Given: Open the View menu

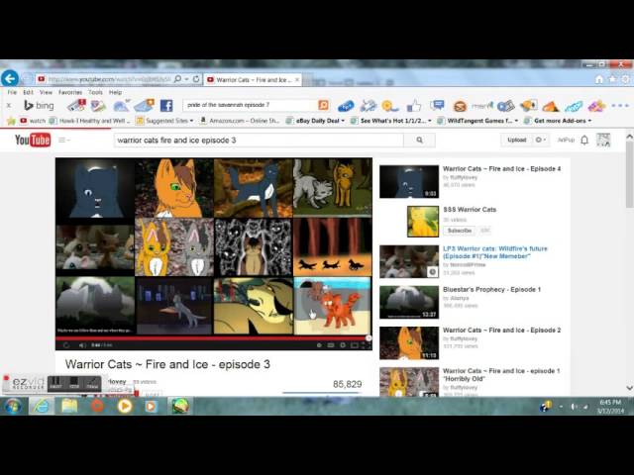Looking at the screenshot, I should [x=46, y=92].
